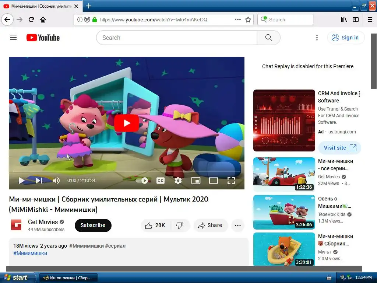Skip to next video in player
Image resolution: width=377 pixels, height=283 pixels.
[x=39, y=180]
